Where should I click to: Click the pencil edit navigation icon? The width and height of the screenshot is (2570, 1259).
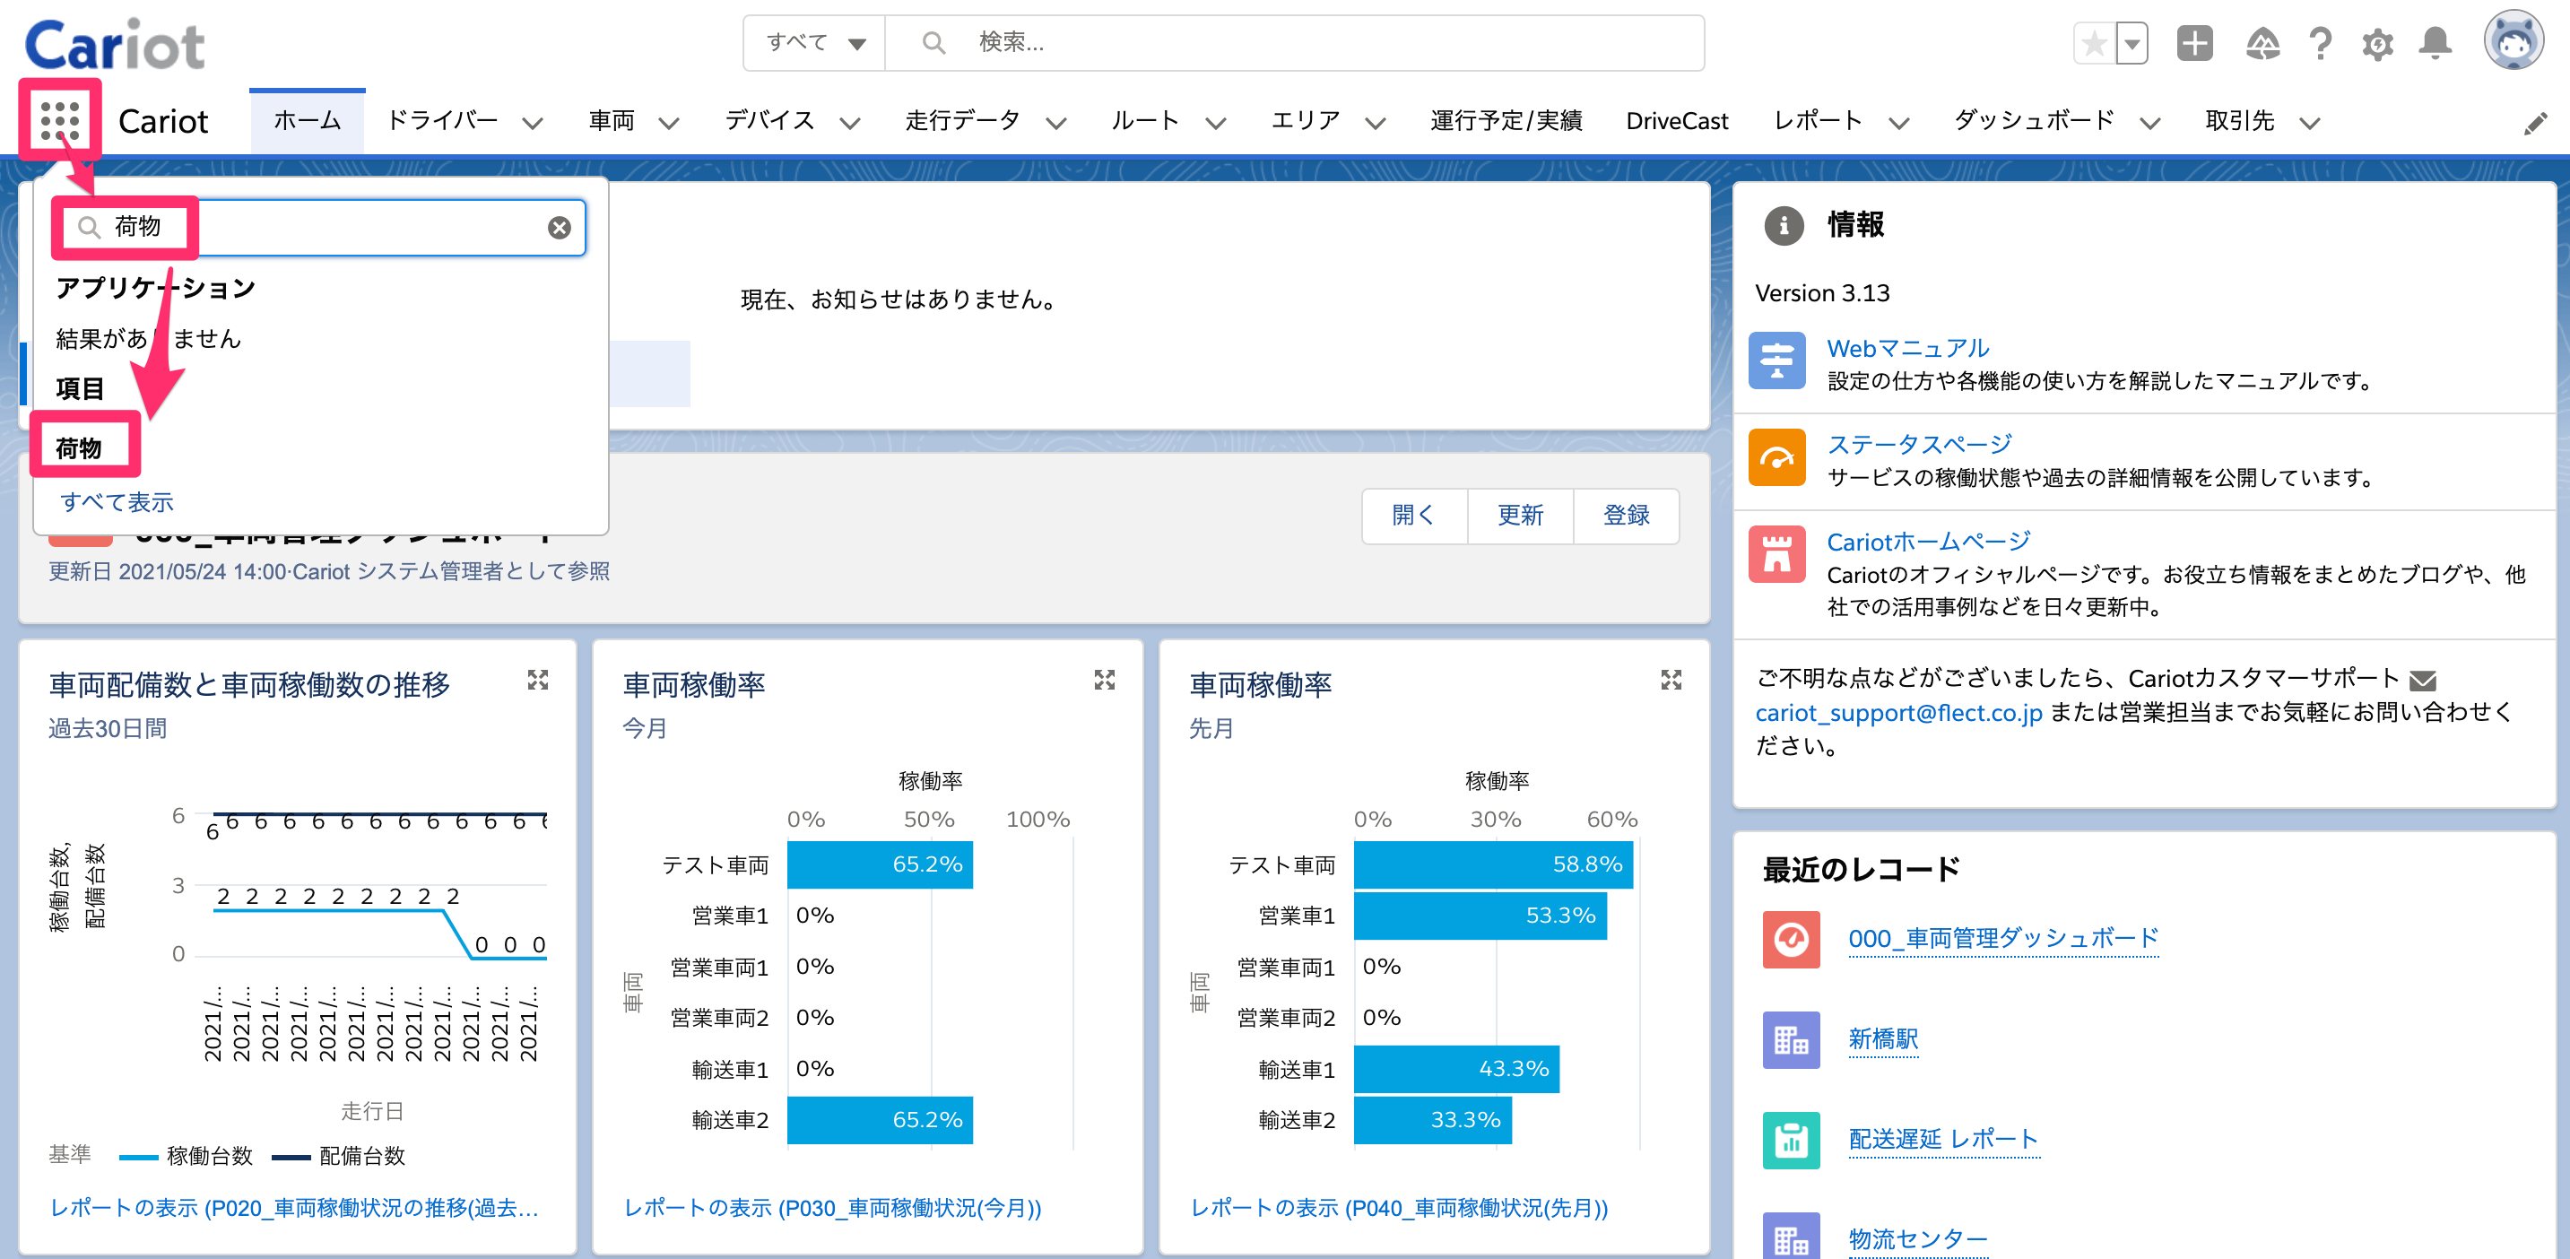2535,124
